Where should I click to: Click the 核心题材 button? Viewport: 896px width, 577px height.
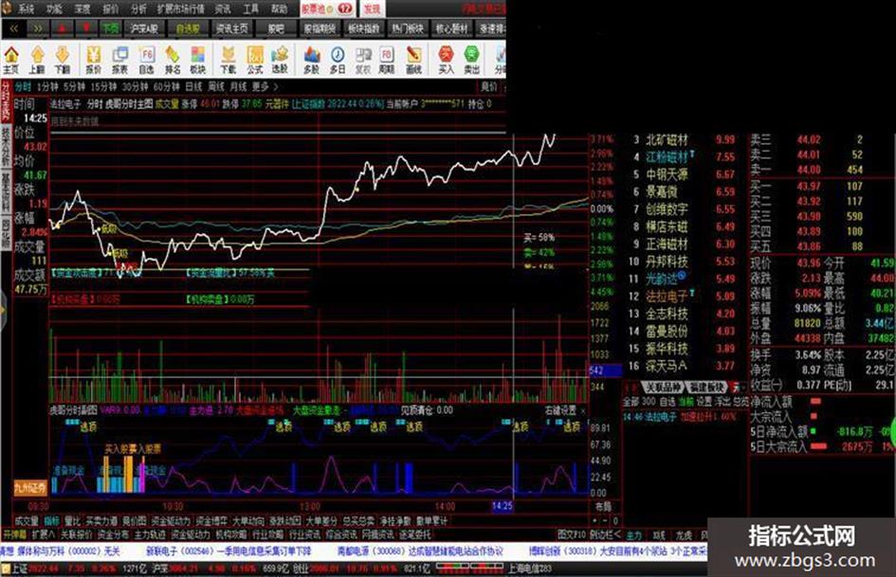coord(451,28)
